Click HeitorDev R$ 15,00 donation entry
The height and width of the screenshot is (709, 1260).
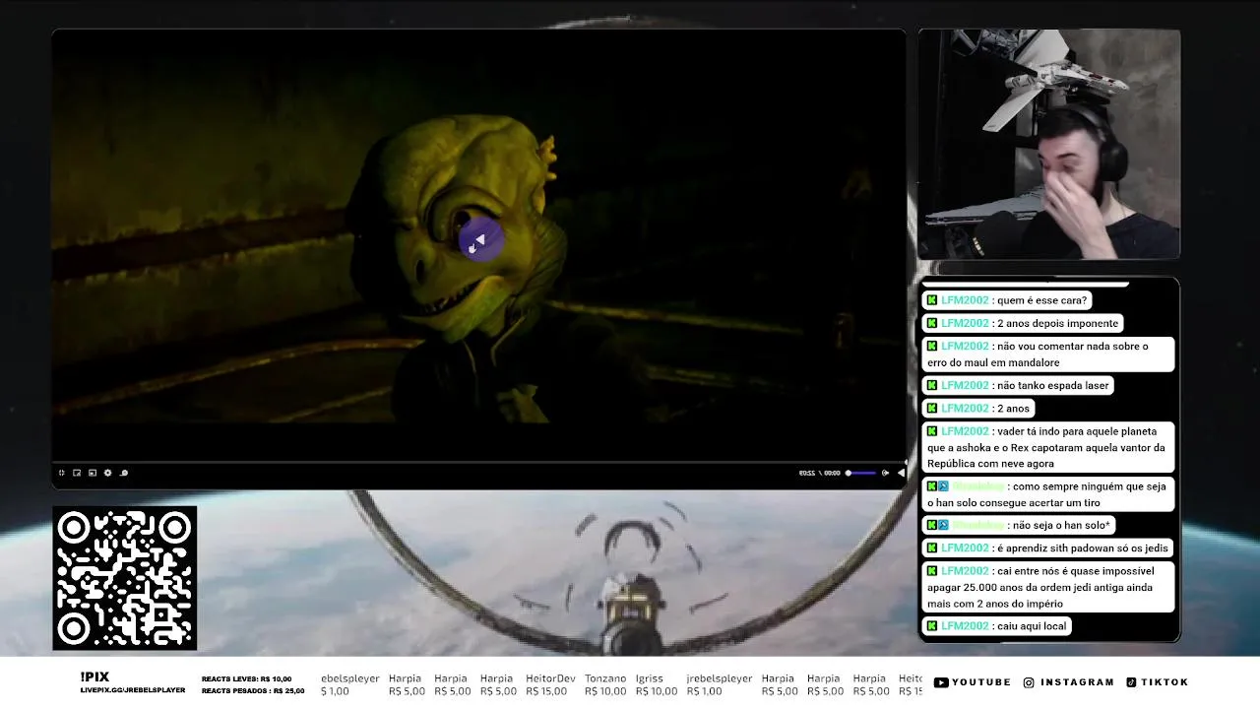click(550, 684)
